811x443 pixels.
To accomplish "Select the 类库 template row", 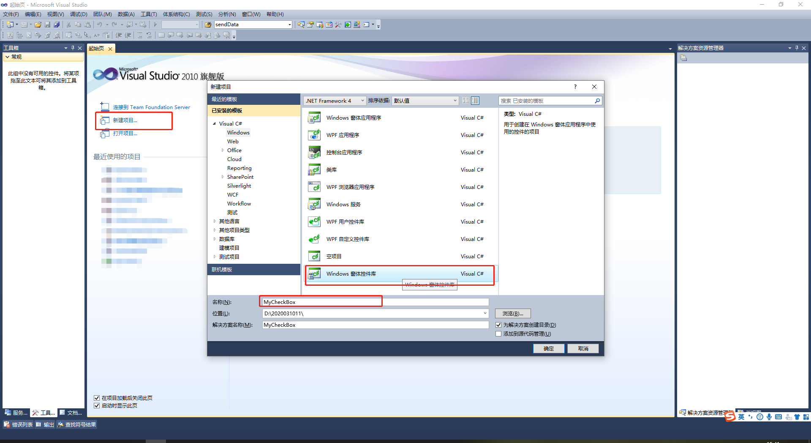I will [x=400, y=170].
